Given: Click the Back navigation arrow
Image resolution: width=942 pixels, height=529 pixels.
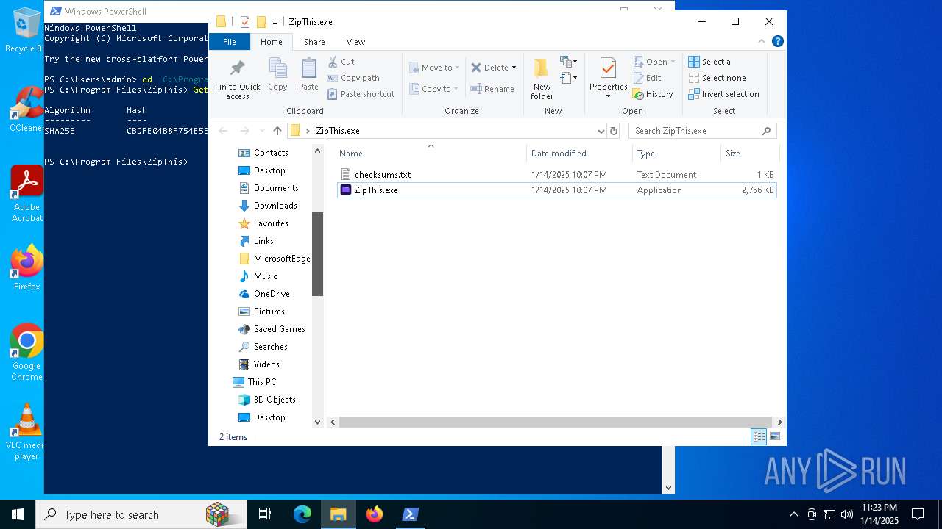Looking at the screenshot, I should [x=224, y=131].
